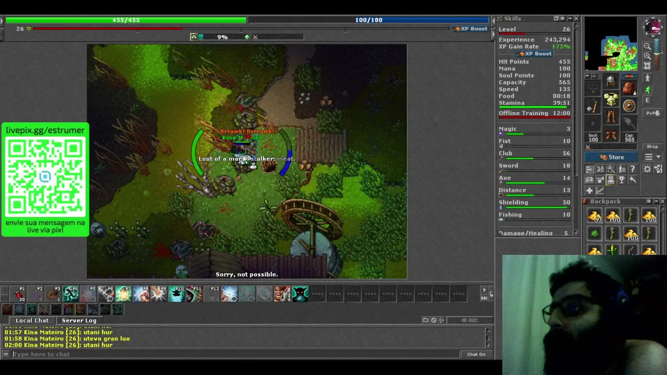The width and height of the screenshot is (667, 375).
Task: Click the green leaf item in Backpack
Action: coord(595,234)
